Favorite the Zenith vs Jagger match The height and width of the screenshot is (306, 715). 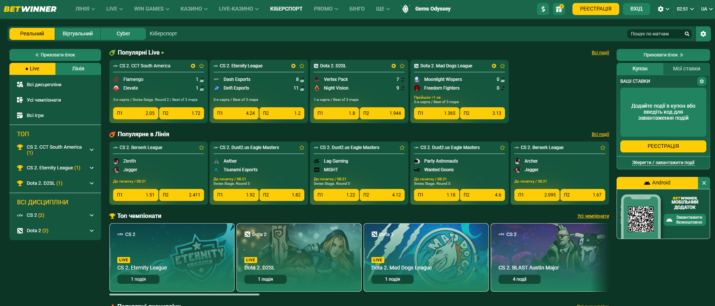(x=201, y=148)
